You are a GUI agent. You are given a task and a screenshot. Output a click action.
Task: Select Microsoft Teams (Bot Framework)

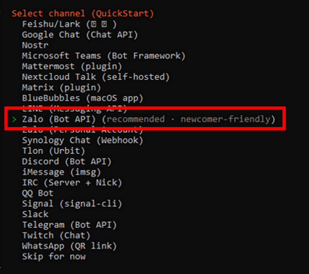click(x=103, y=56)
